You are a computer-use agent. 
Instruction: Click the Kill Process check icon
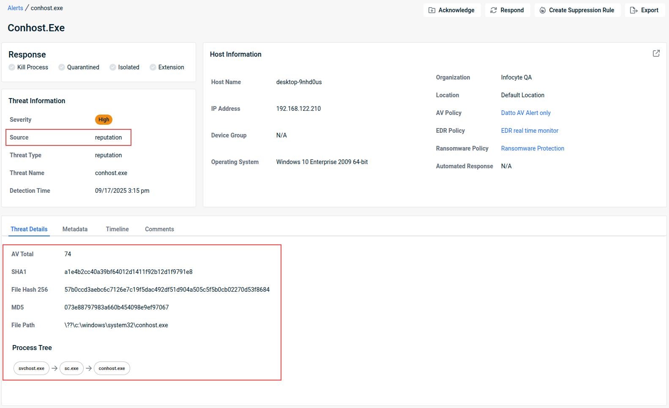point(12,67)
